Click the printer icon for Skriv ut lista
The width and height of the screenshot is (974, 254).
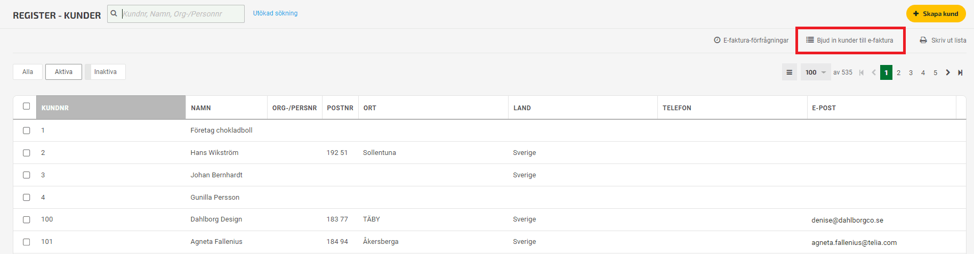coord(923,40)
